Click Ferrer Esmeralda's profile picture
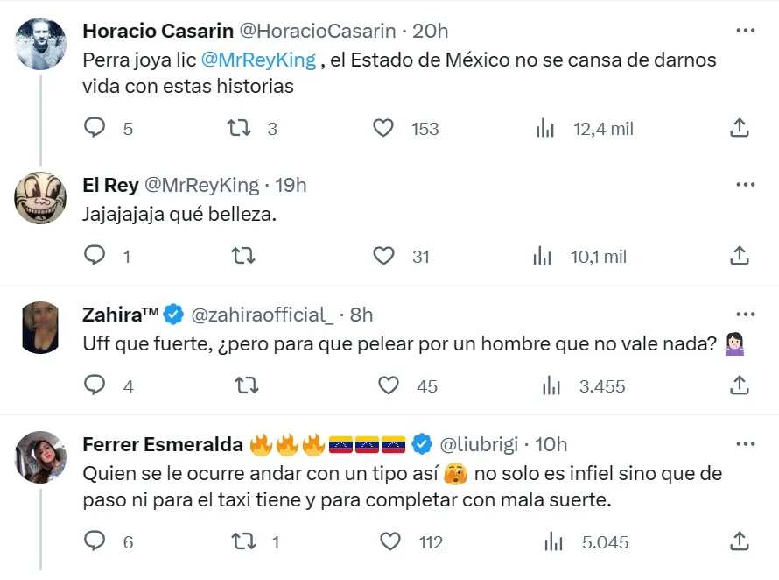 click(x=39, y=457)
